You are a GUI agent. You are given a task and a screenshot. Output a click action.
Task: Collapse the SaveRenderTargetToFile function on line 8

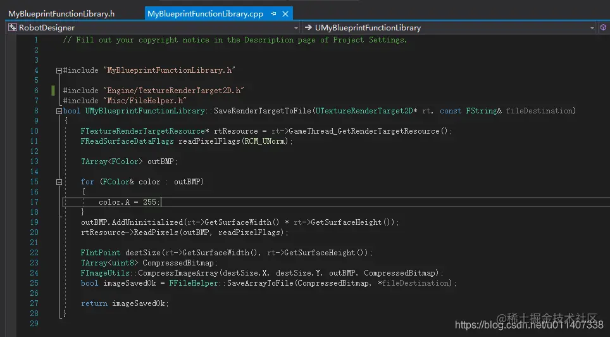tap(59, 111)
